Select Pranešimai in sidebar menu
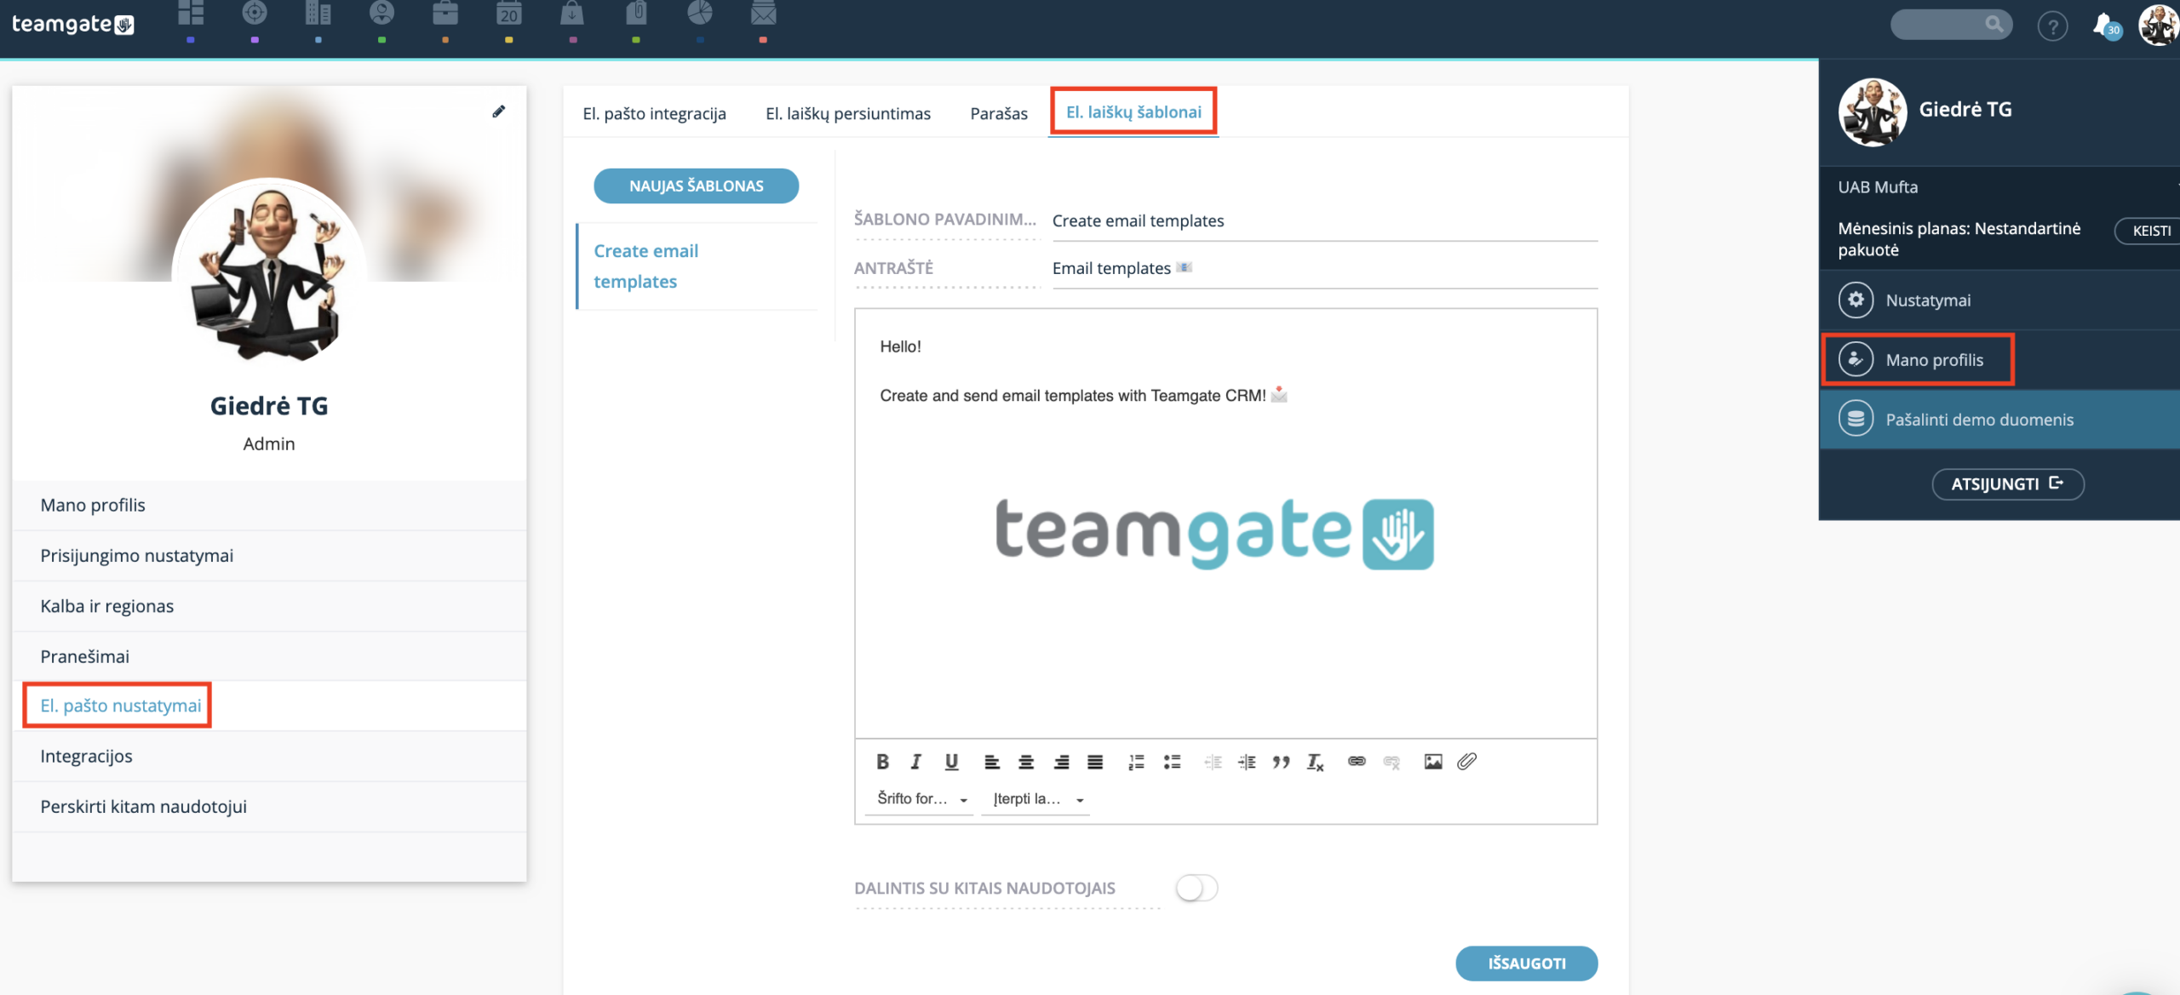The height and width of the screenshot is (995, 2180). point(269,656)
